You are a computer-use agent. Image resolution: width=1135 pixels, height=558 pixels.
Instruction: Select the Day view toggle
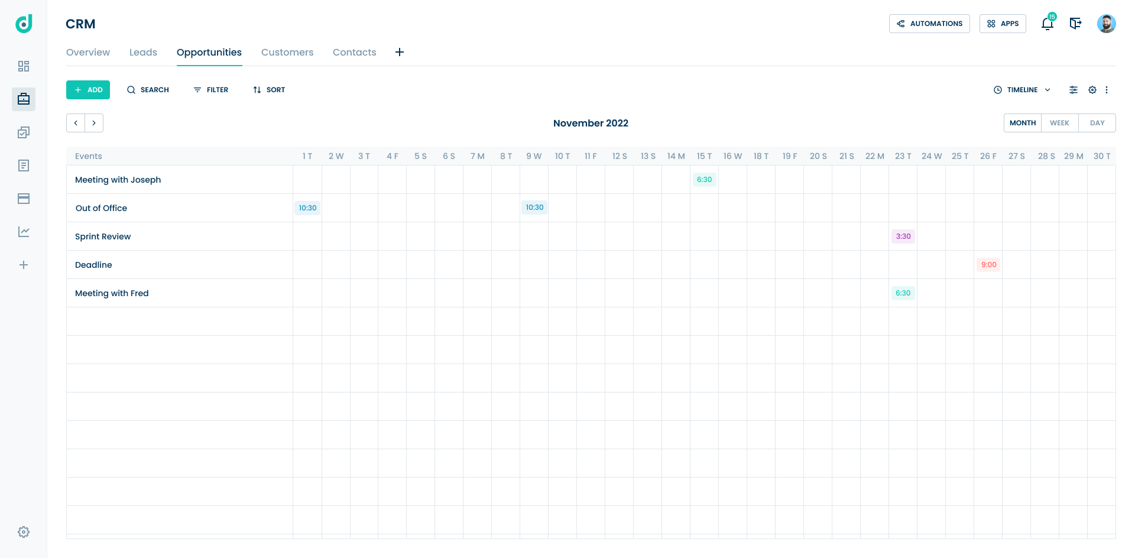tap(1097, 123)
